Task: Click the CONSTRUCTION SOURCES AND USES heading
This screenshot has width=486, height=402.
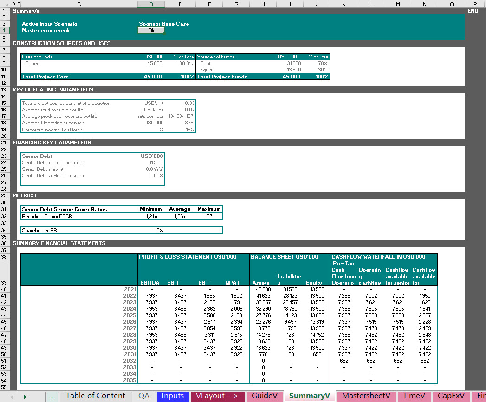Action: tap(62, 43)
